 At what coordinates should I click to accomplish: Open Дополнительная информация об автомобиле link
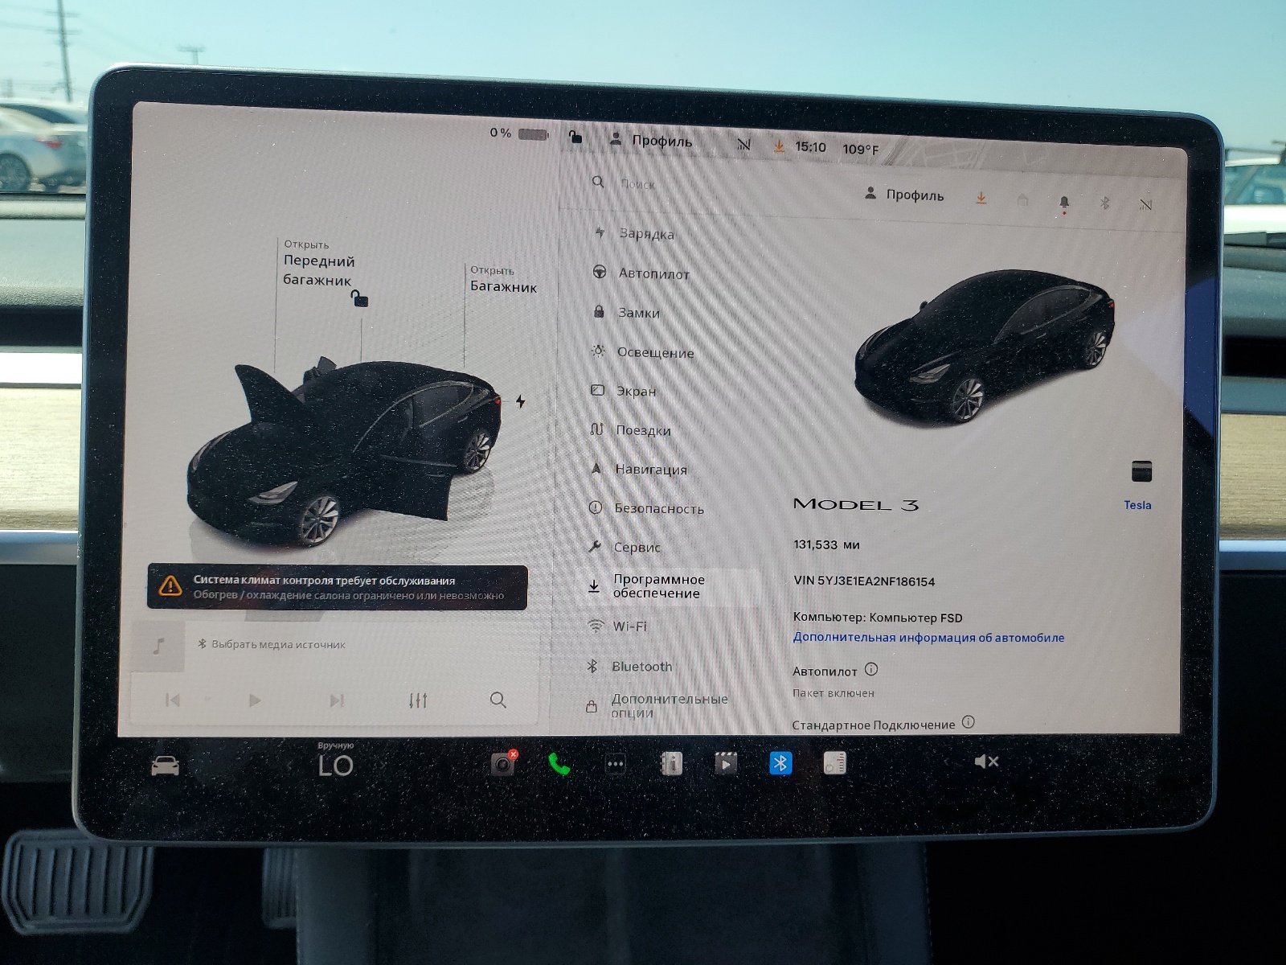(x=928, y=637)
